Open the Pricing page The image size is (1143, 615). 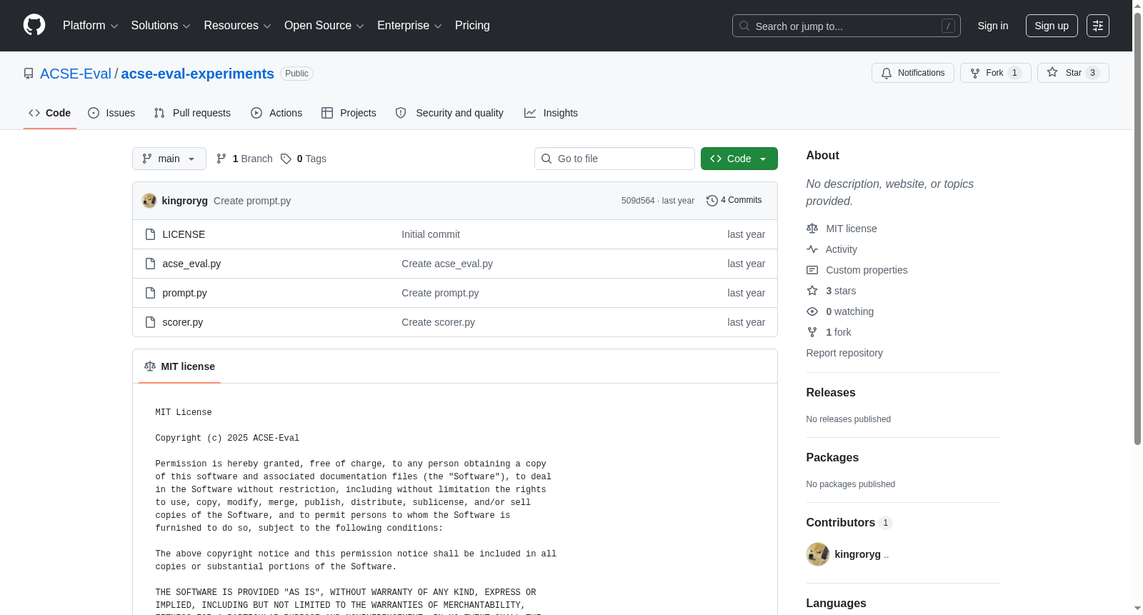point(472,26)
